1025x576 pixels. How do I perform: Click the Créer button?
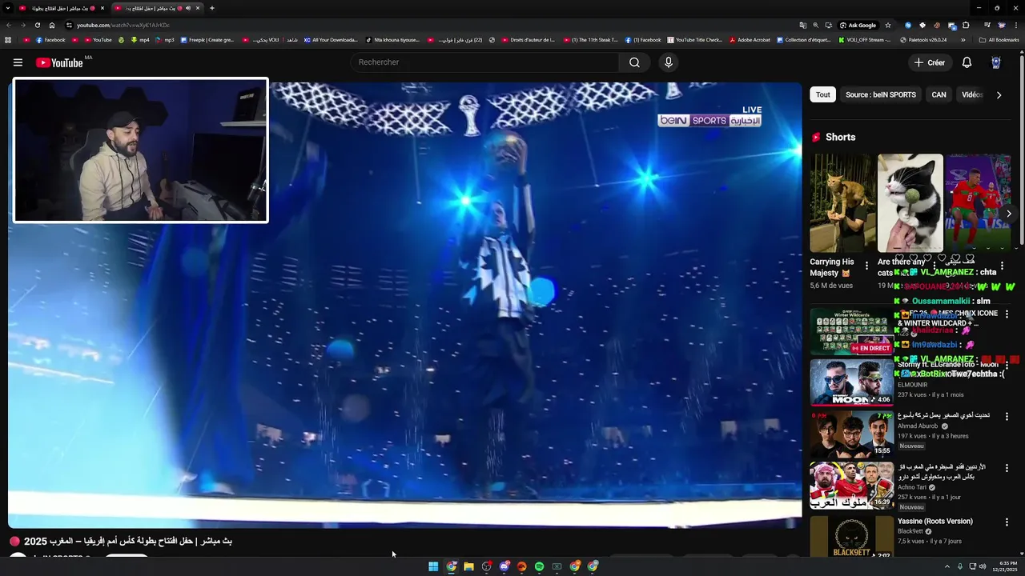tap(930, 62)
